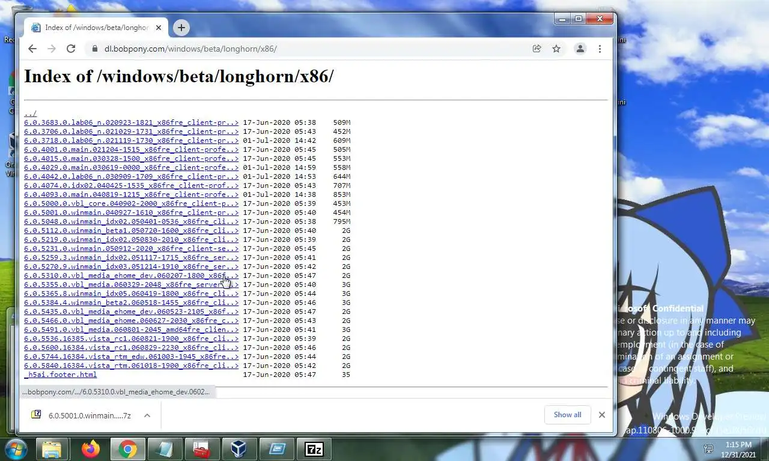Open the 6.0.5259.3.winmain_idx02.051117-1715 link

pos(131,258)
